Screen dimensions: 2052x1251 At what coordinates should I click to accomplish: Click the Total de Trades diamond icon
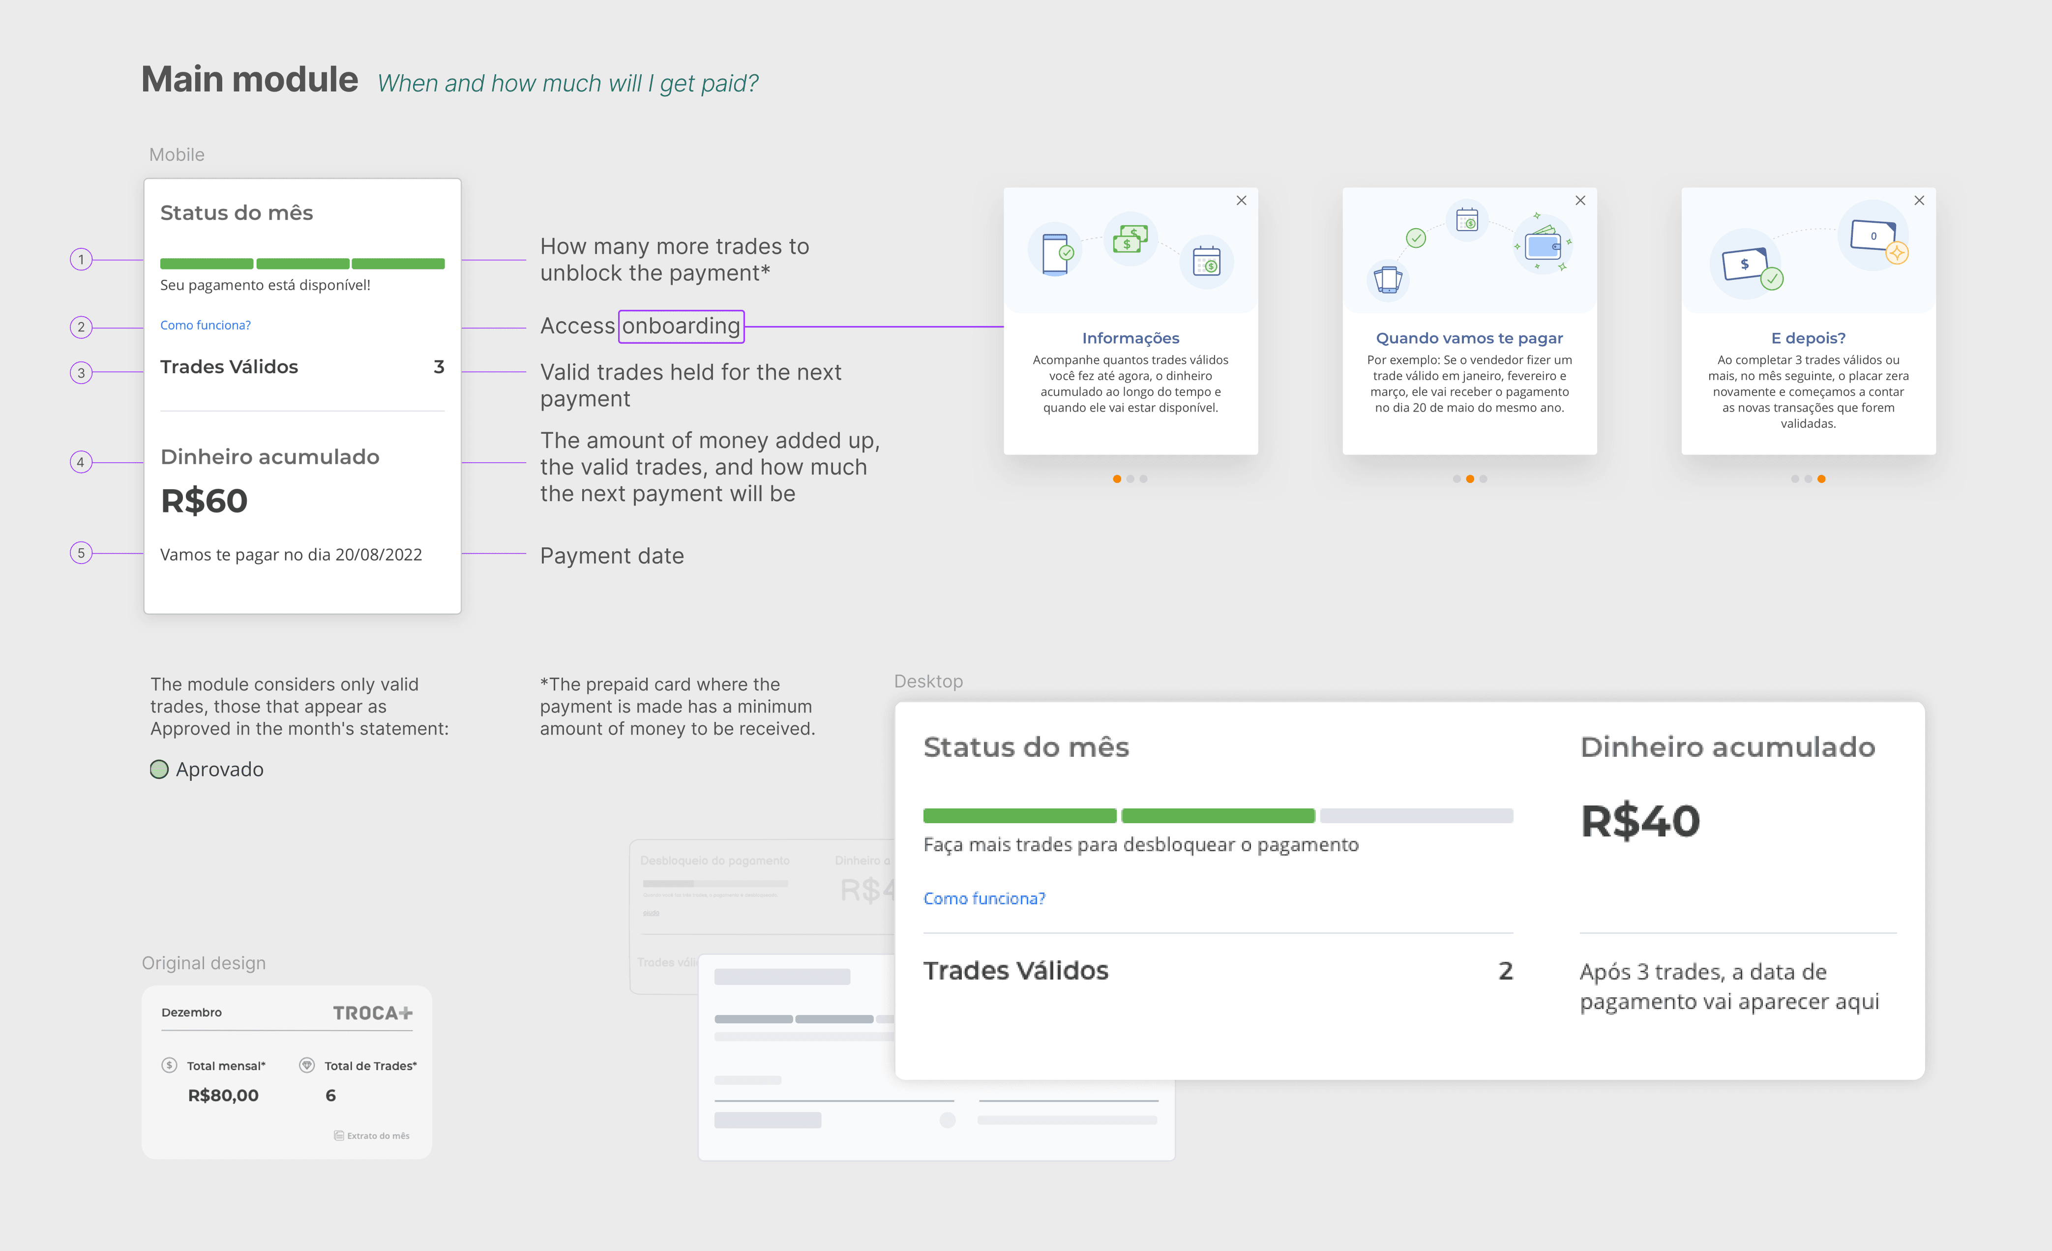tap(306, 1065)
